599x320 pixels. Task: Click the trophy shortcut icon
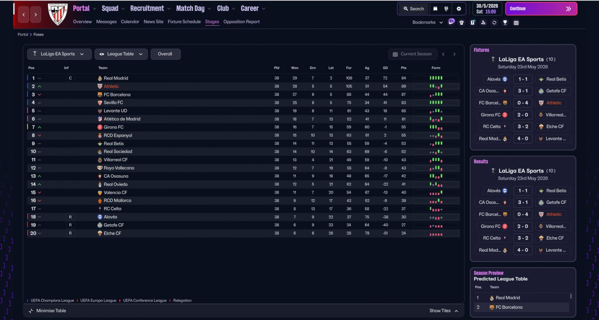pyautogui.click(x=505, y=22)
